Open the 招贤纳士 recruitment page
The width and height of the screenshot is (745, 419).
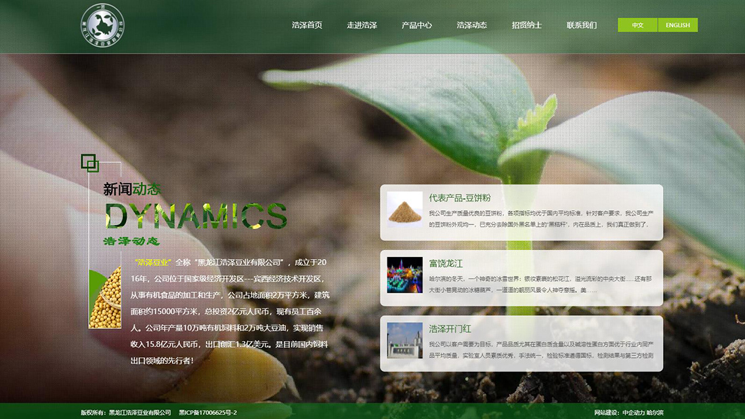pyautogui.click(x=527, y=25)
